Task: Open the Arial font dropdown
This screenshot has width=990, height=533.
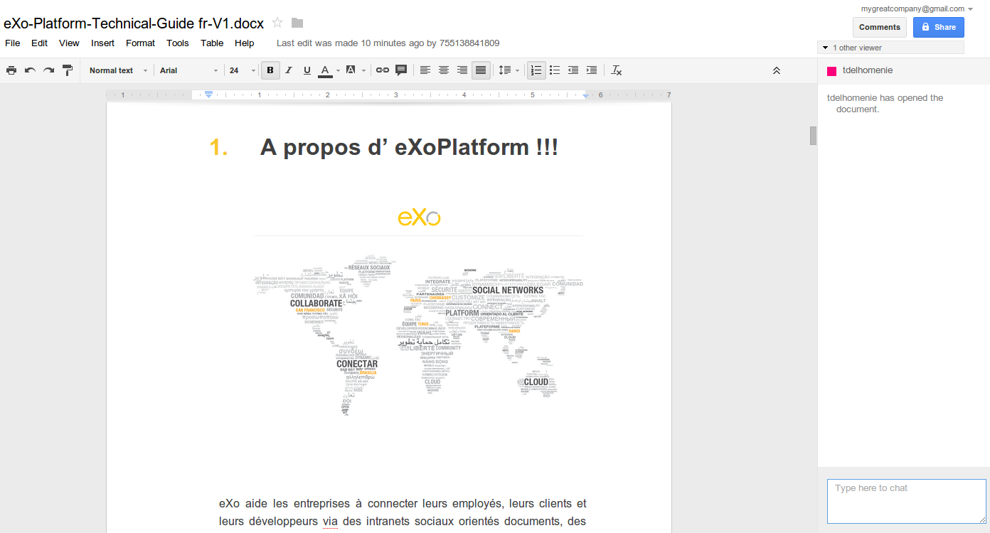Action: [188, 70]
